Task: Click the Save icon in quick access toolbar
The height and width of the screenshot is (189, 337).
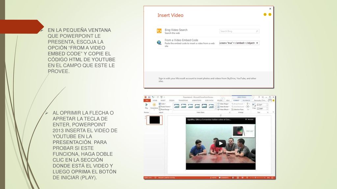Action: coord(149,97)
